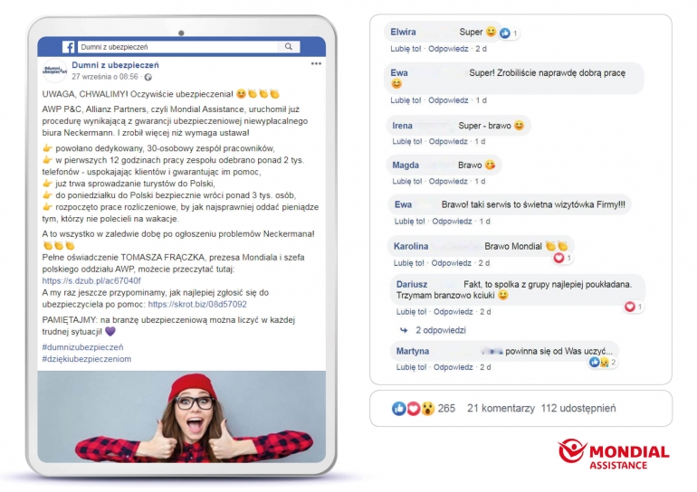Click Odpowiedz under Martyna's comment
This screenshot has width=697, height=492.
pyautogui.click(x=453, y=367)
